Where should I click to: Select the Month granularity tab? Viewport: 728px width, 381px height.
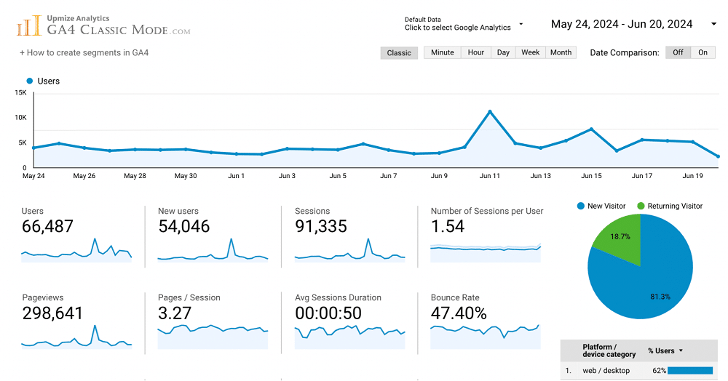(561, 52)
